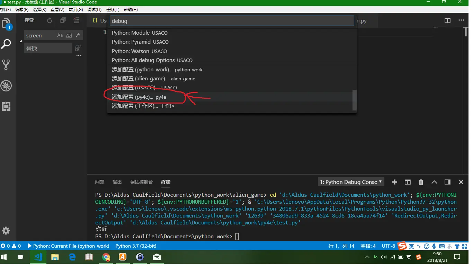
Task: Open the Sogou input emoji face icon
Action: (427, 246)
